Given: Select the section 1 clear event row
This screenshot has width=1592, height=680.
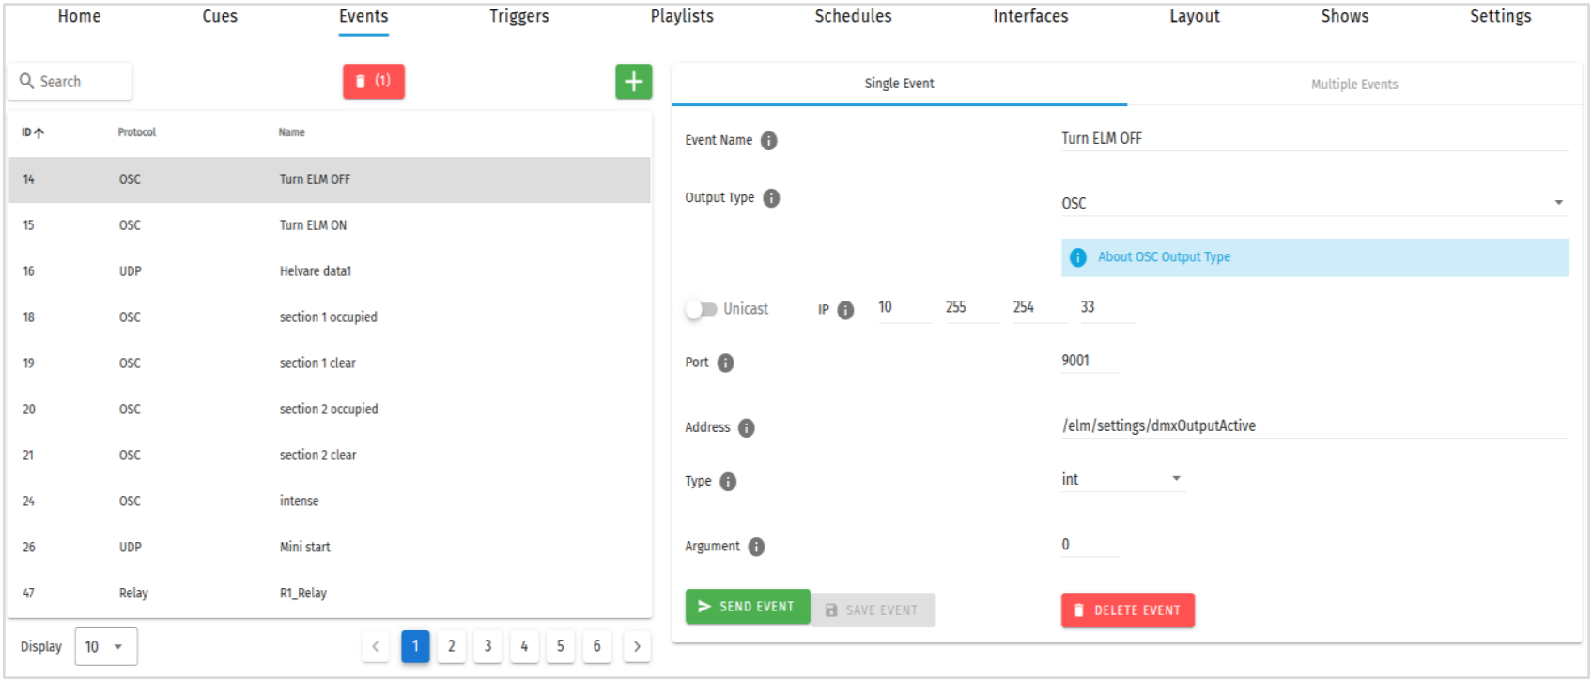Looking at the screenshot, I should [330, 363].
